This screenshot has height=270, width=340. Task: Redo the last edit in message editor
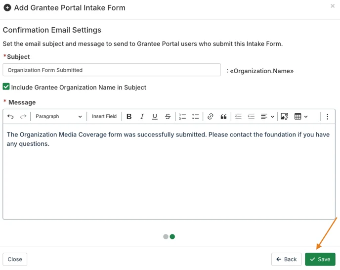(x=23, y=117)
